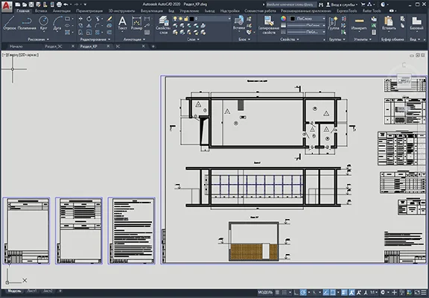Image resolution: width=429 pixels, height=298 pixels.
Task: Select the Отрезок line tool
Action: [x=9, y=23]
